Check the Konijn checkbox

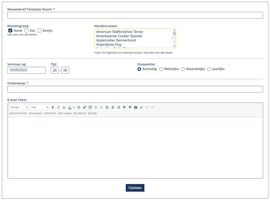pos(40,31)
